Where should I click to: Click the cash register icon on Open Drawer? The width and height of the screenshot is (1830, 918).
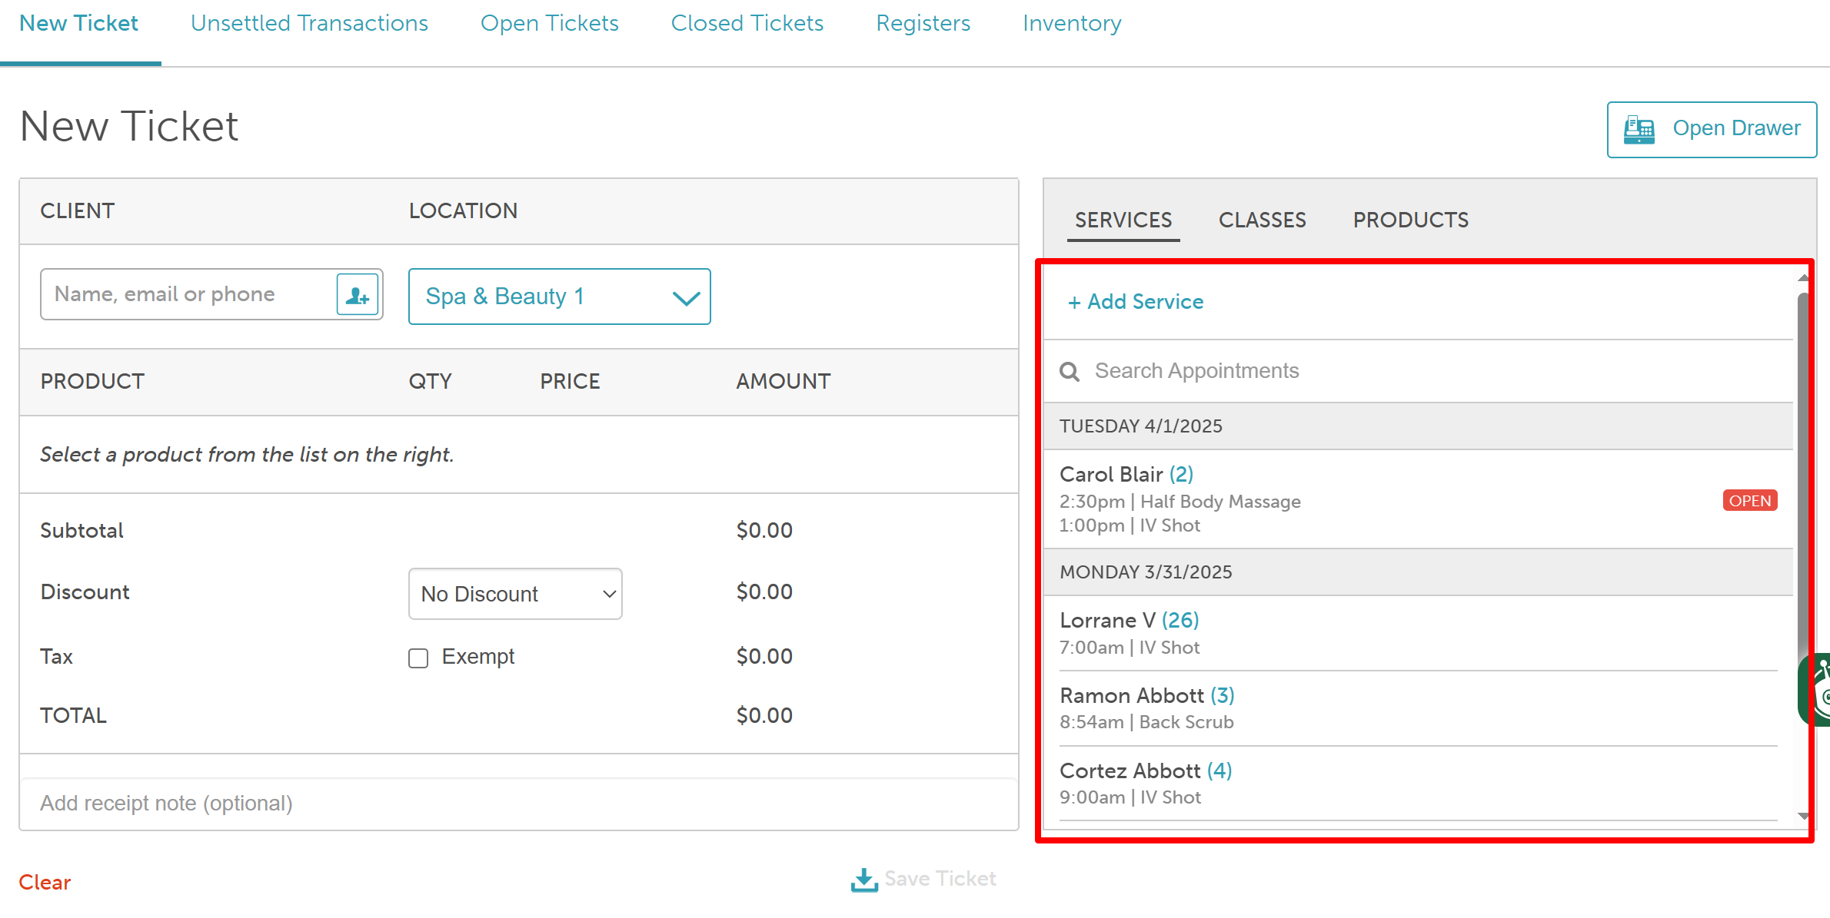click(x=1639, y=129)
